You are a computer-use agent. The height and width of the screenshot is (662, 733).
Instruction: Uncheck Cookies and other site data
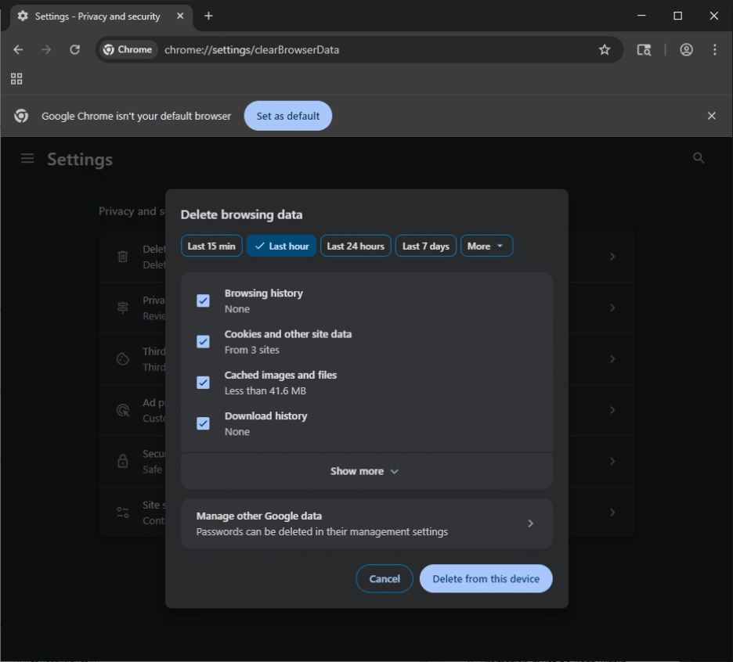point(203,342)
